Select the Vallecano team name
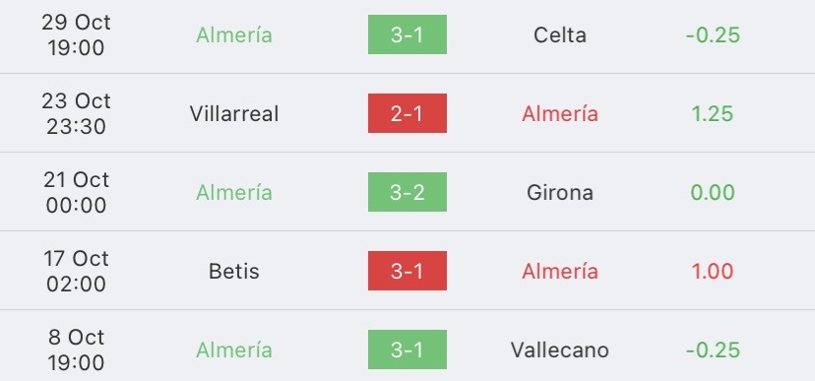 [x=560, y=349]
